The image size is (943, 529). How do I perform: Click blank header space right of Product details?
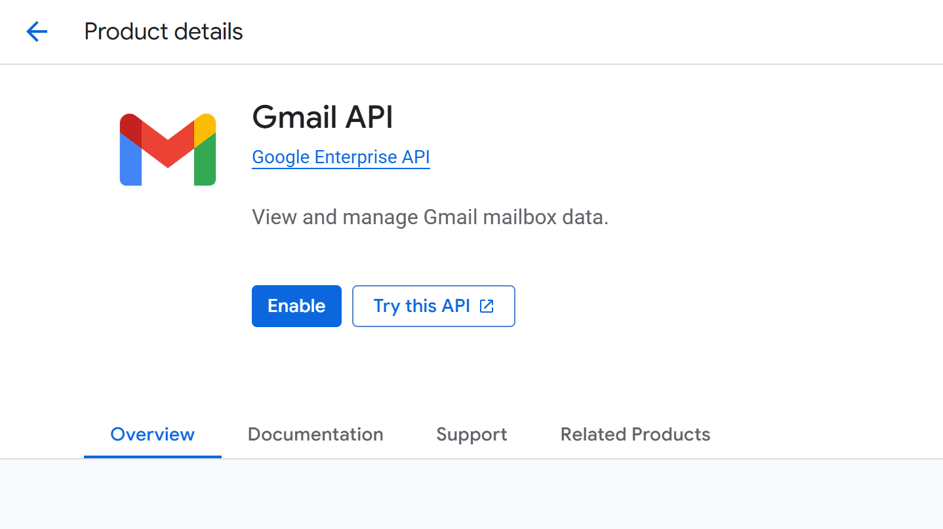(590, 31)
